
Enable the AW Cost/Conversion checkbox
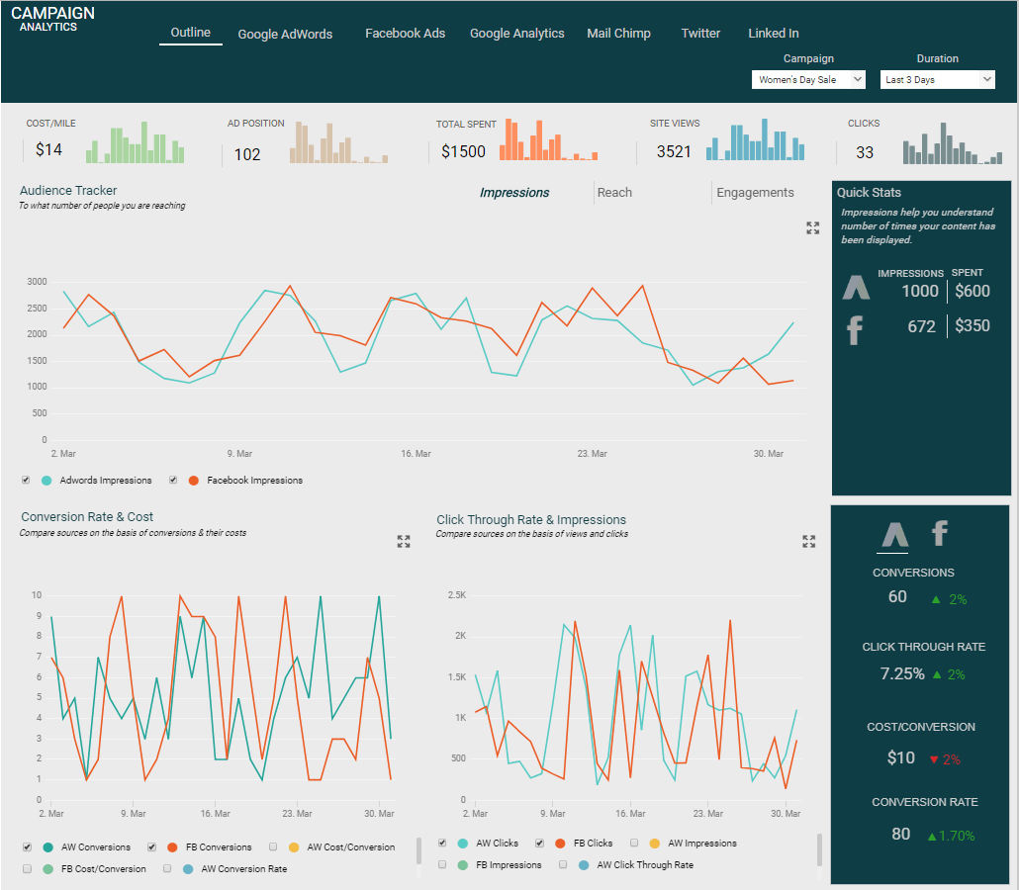[x=273, y=847]
